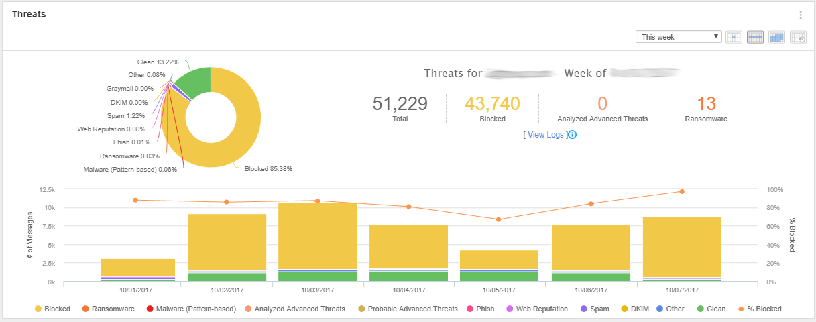The image size is (816, 322).
Task: Toggle the Other series in the legend
Action: click(x=669, y=309)
